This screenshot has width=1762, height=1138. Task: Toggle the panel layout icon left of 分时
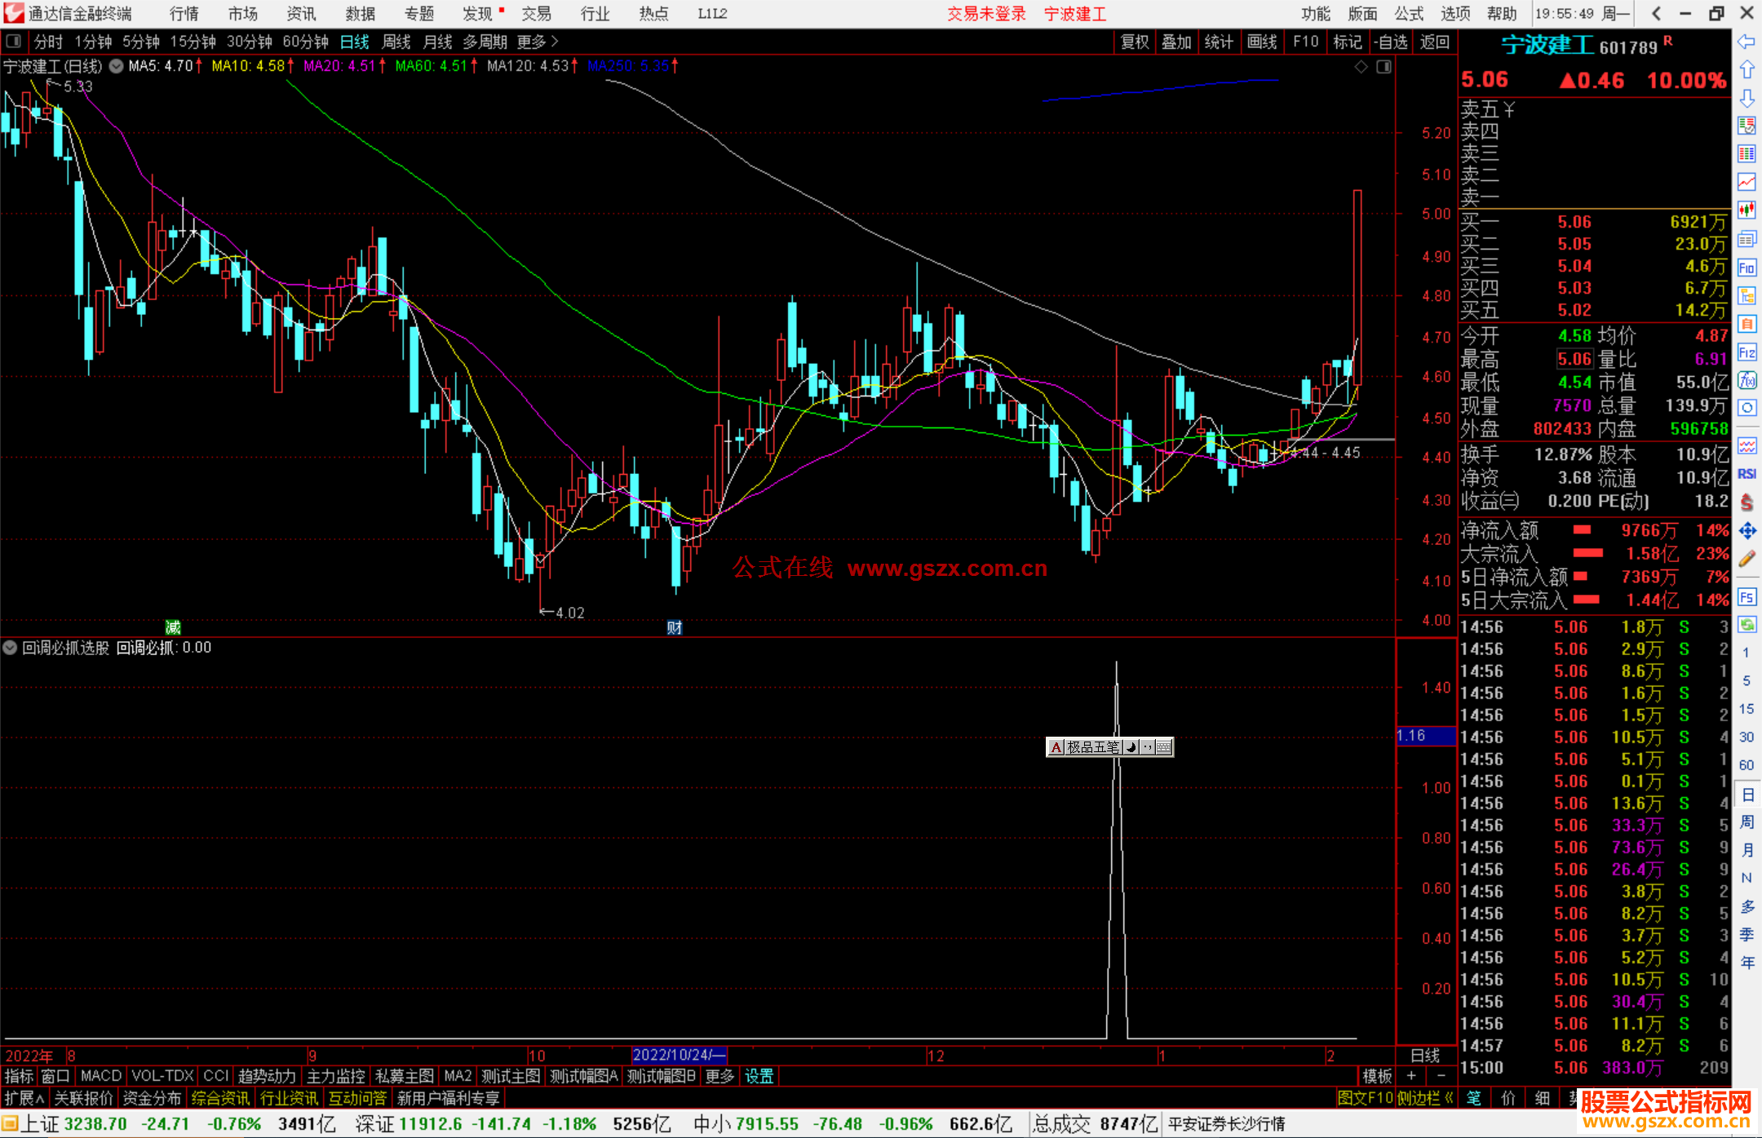(14, 41)
